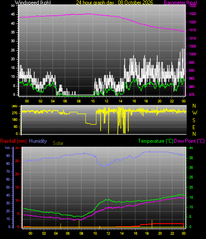Screen dimensions: 206x239
Task: Click the 1020 barometer scale value
Action: click(192, 22)
